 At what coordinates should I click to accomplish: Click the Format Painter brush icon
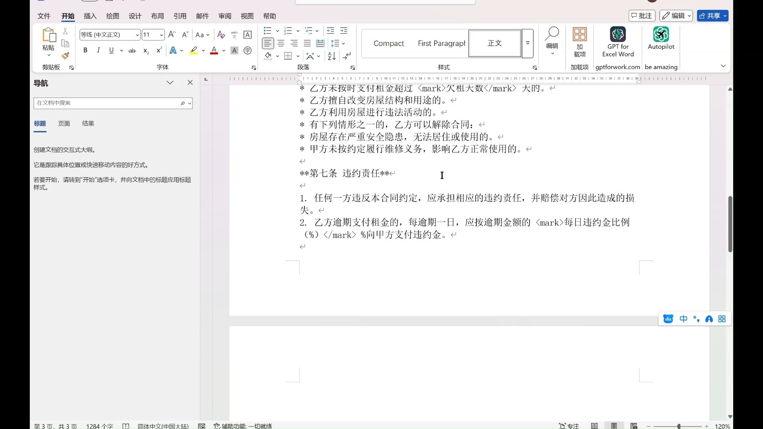pyautogui.click(x=66, y=56)
